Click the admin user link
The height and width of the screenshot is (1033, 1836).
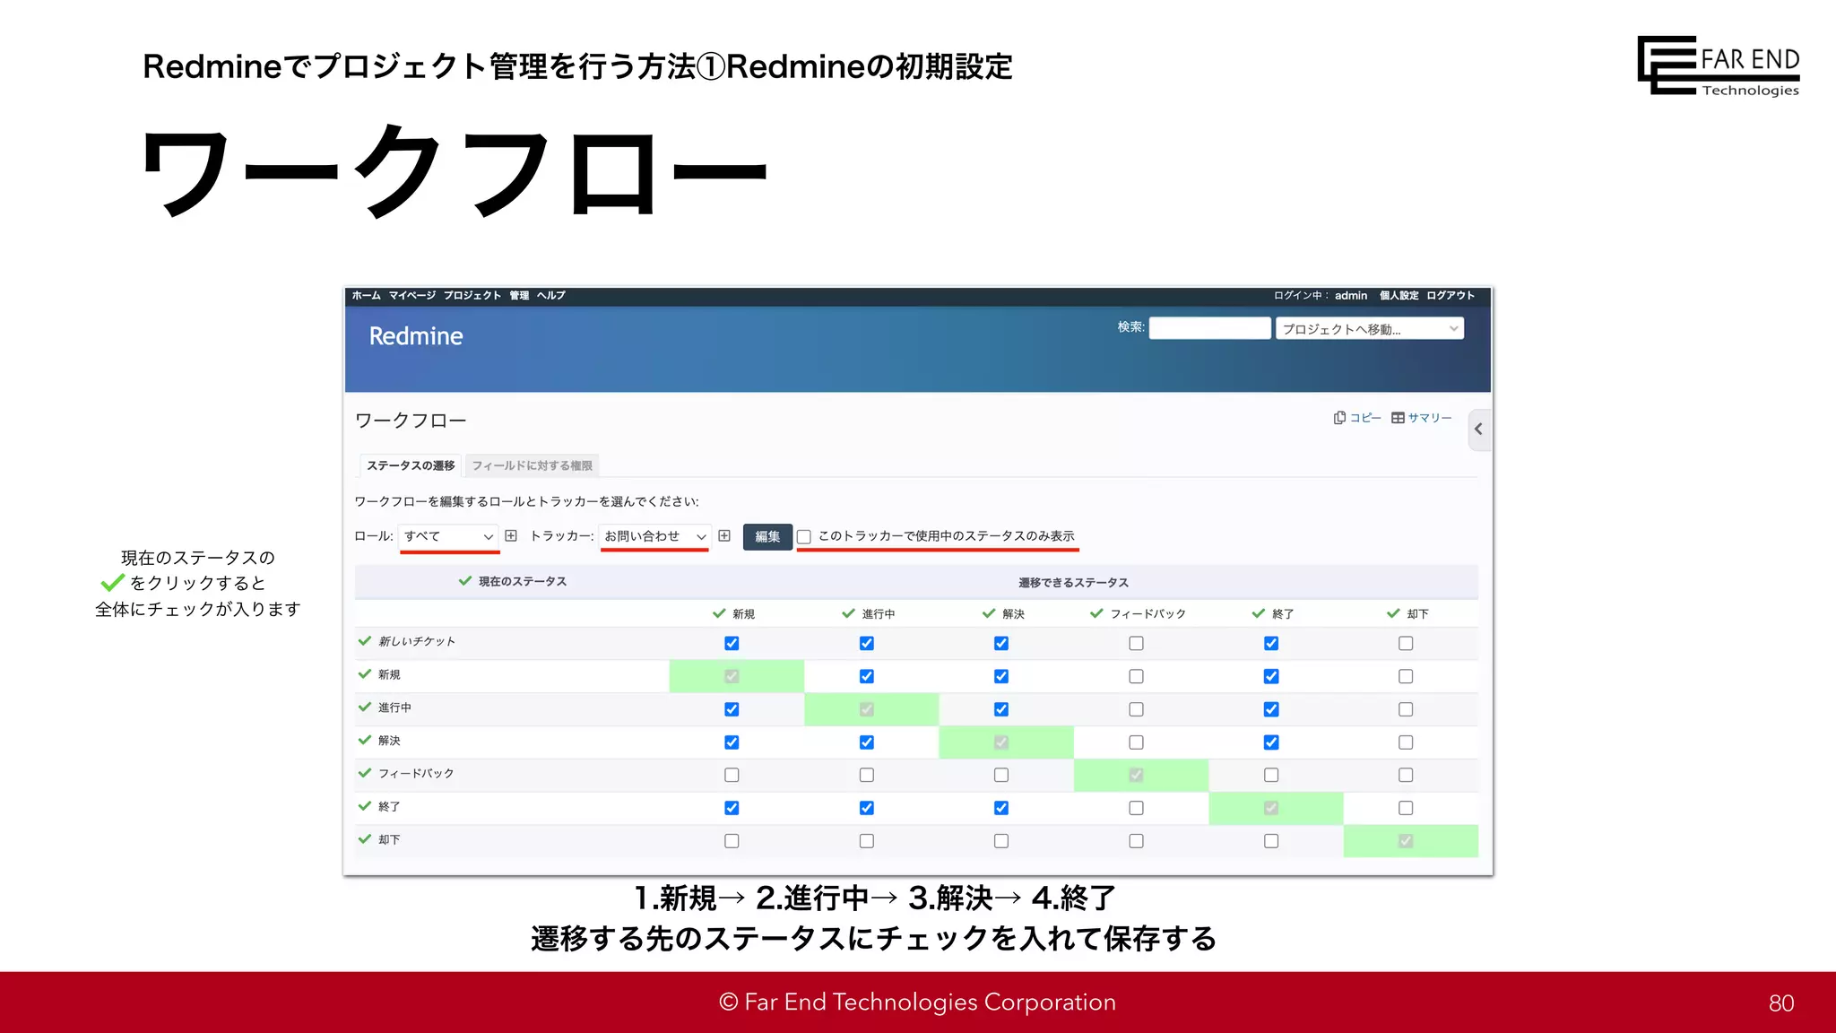click(x=1351, y=295)
